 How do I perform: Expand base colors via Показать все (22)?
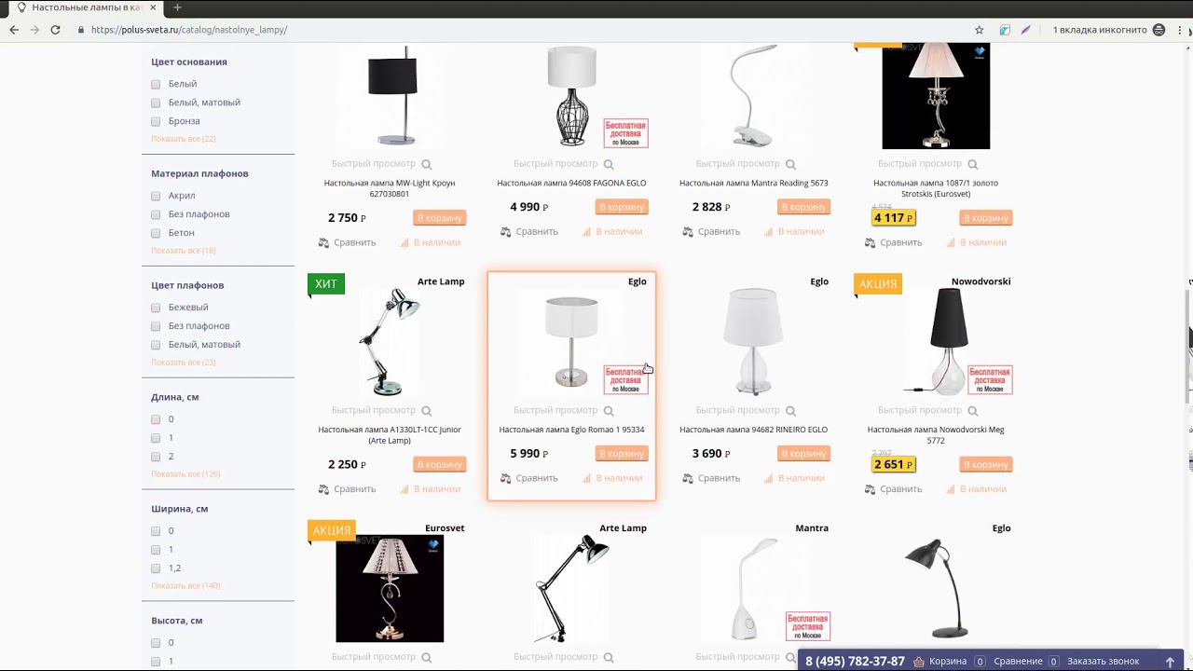coord(184,139)
